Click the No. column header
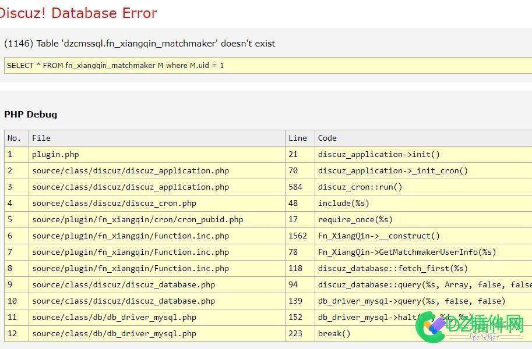The height and width of the screenshot is (349, 532). 15,138
